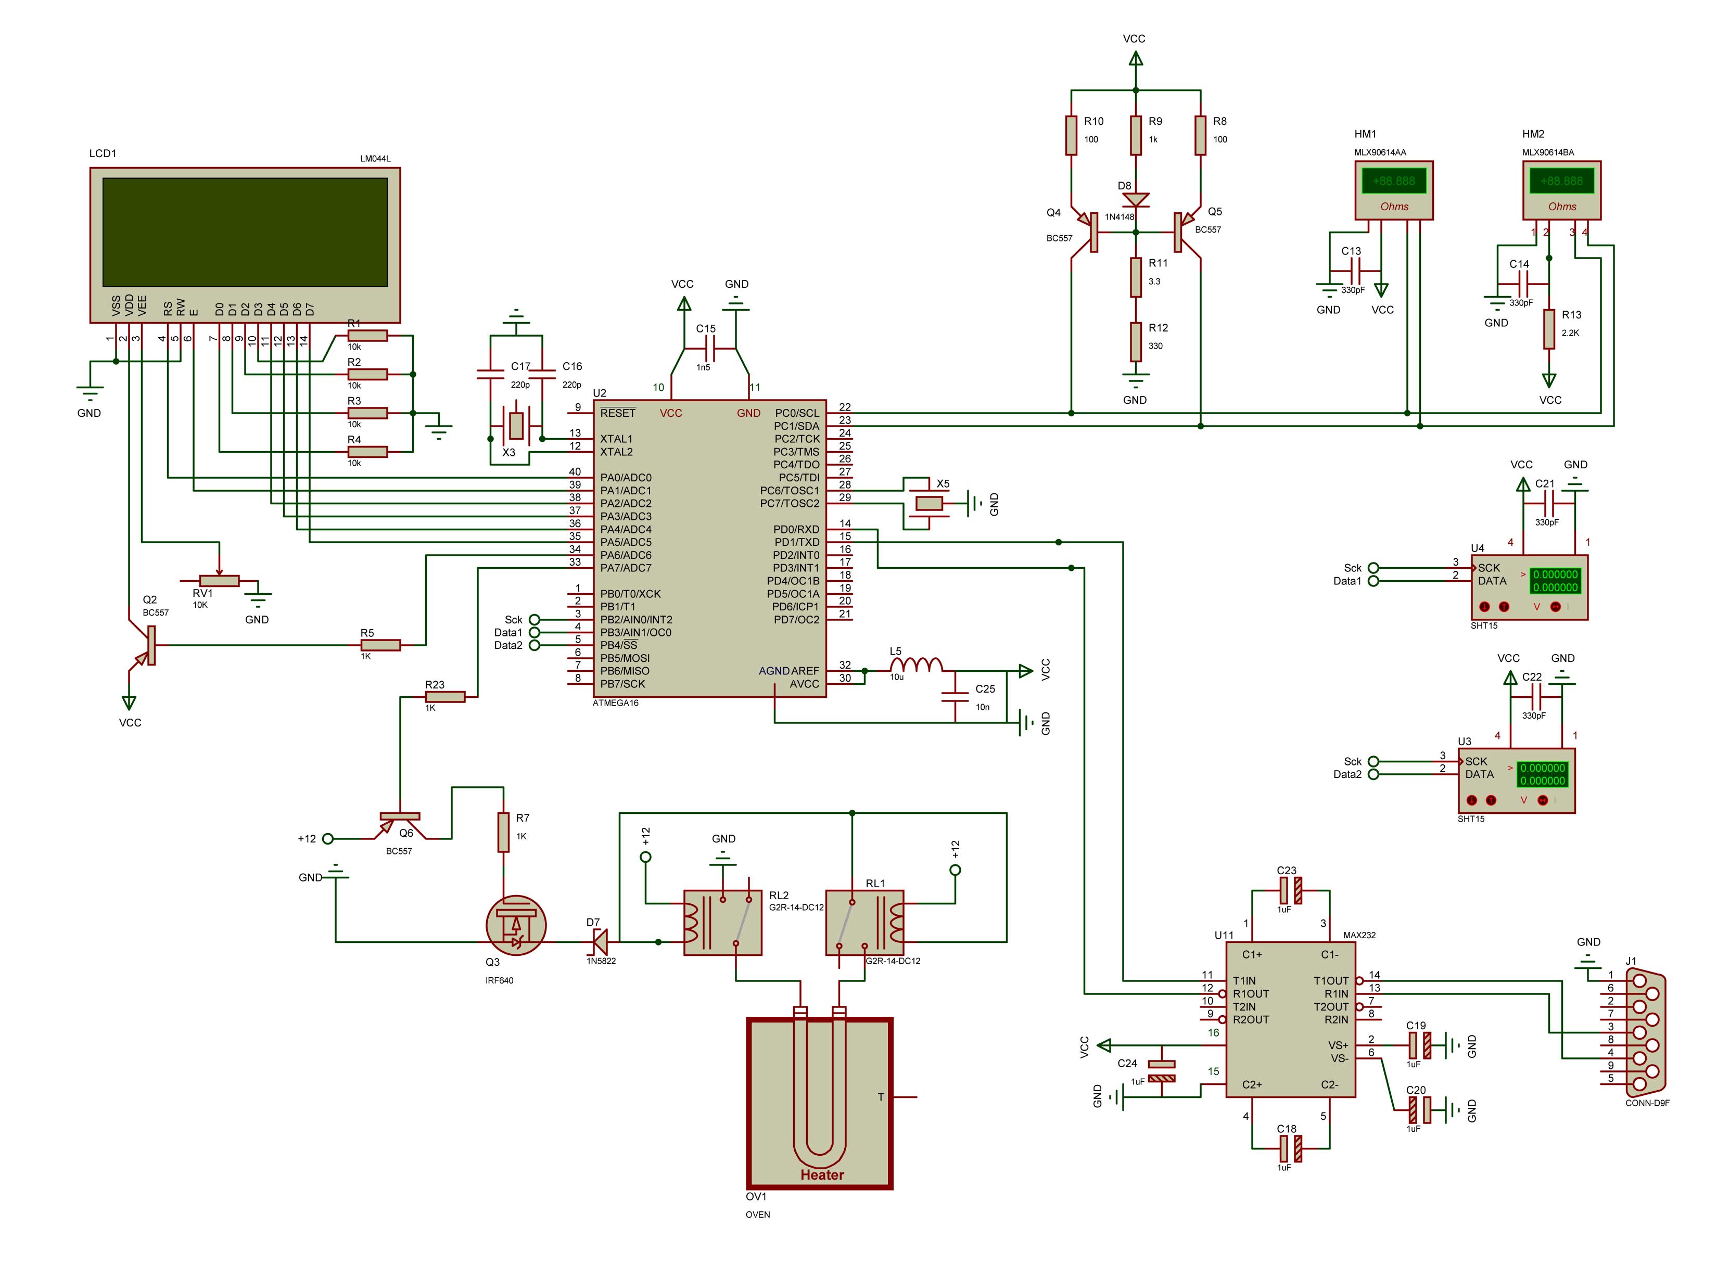Viewport: 1717px width, 1265px height.
Task: Click relay RL1 G2R-14-DC12 block
Action: pyautogui.click(x=864, y=922)
